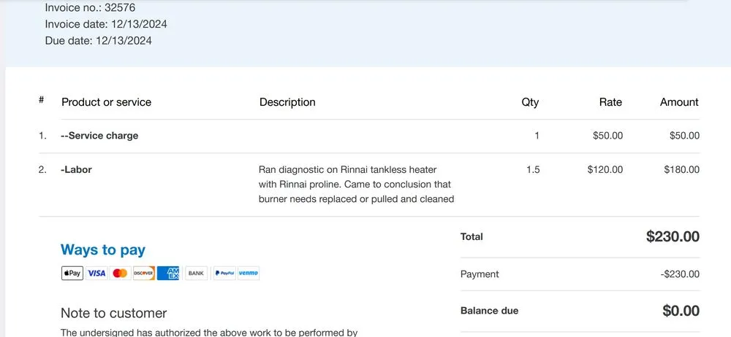
Task: Select the Labor line item
Action: pos(76,170)
